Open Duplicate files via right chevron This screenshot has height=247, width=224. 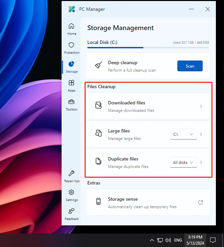(x=201, y=162)
